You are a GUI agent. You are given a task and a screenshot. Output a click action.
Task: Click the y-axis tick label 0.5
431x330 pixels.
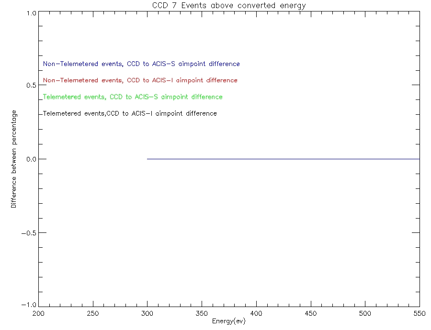pos(31,86)
